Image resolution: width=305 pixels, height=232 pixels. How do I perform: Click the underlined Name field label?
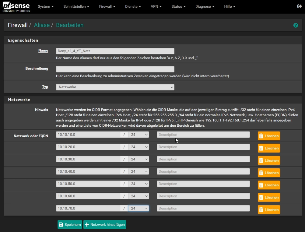[43, 51]
